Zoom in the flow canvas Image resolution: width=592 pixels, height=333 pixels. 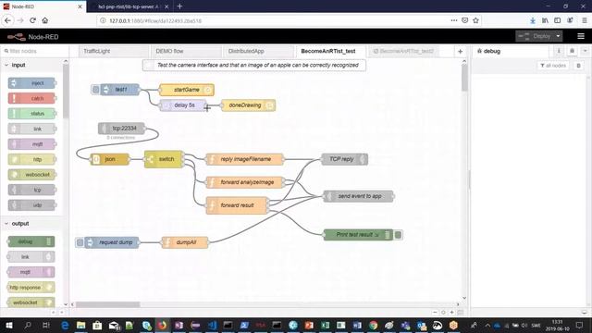(x=451, y=313)
